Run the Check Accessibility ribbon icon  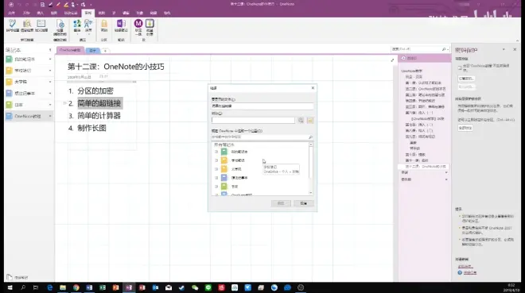pos(60,28)
